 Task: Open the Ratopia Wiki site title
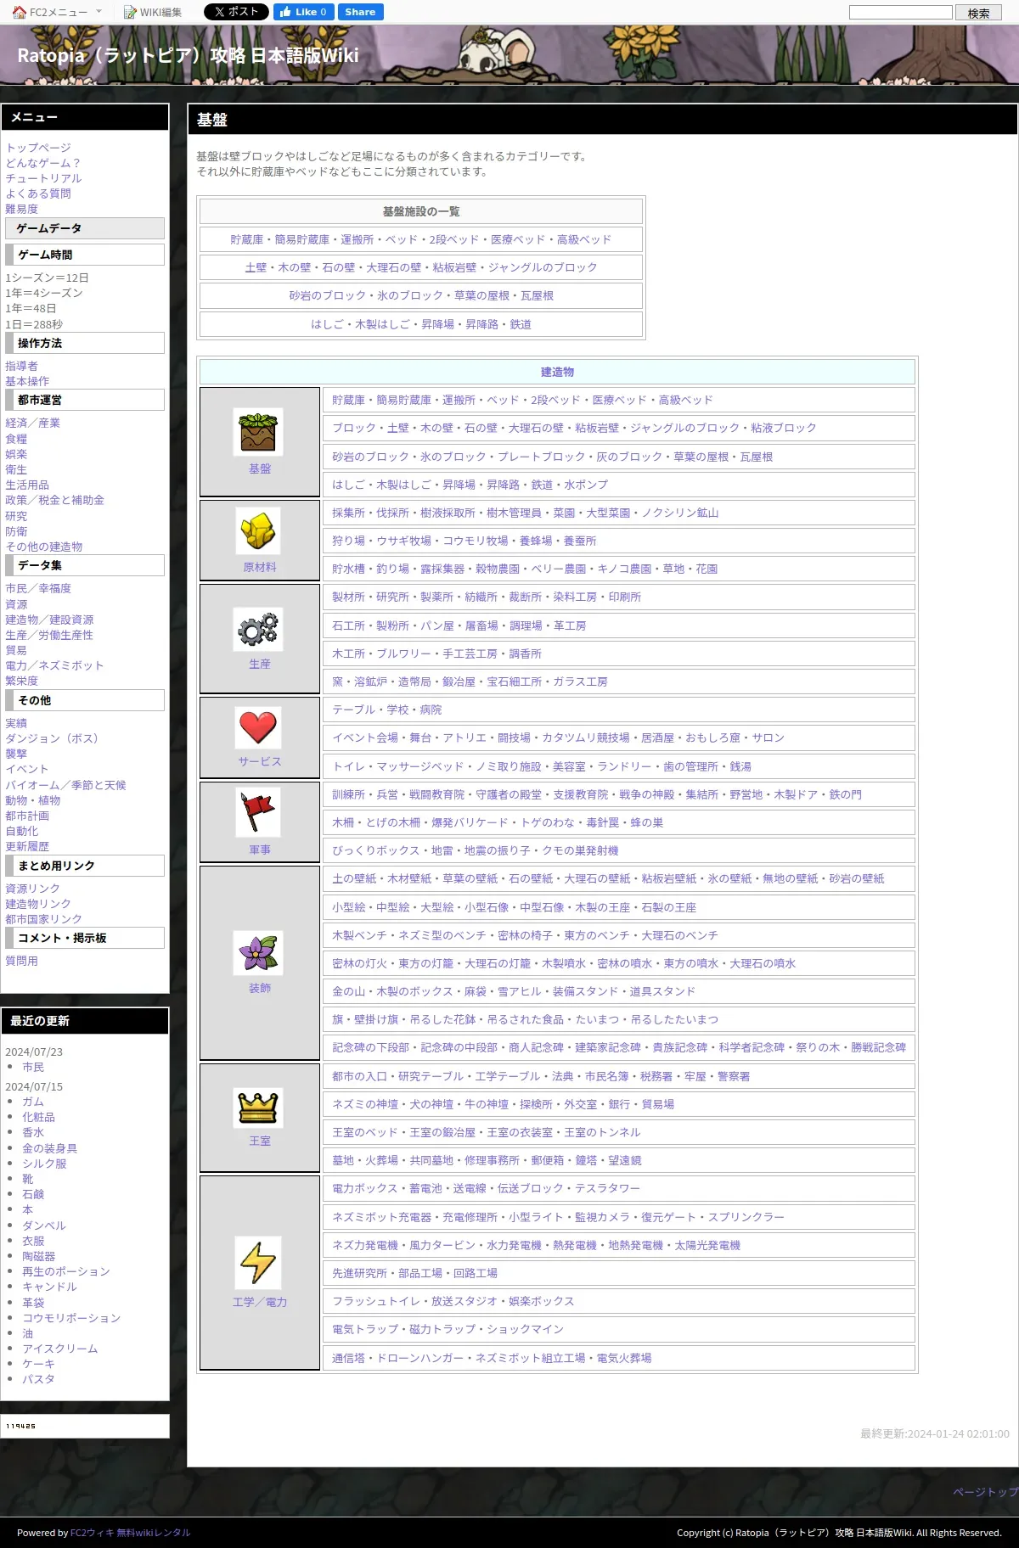tap(188, 55)
